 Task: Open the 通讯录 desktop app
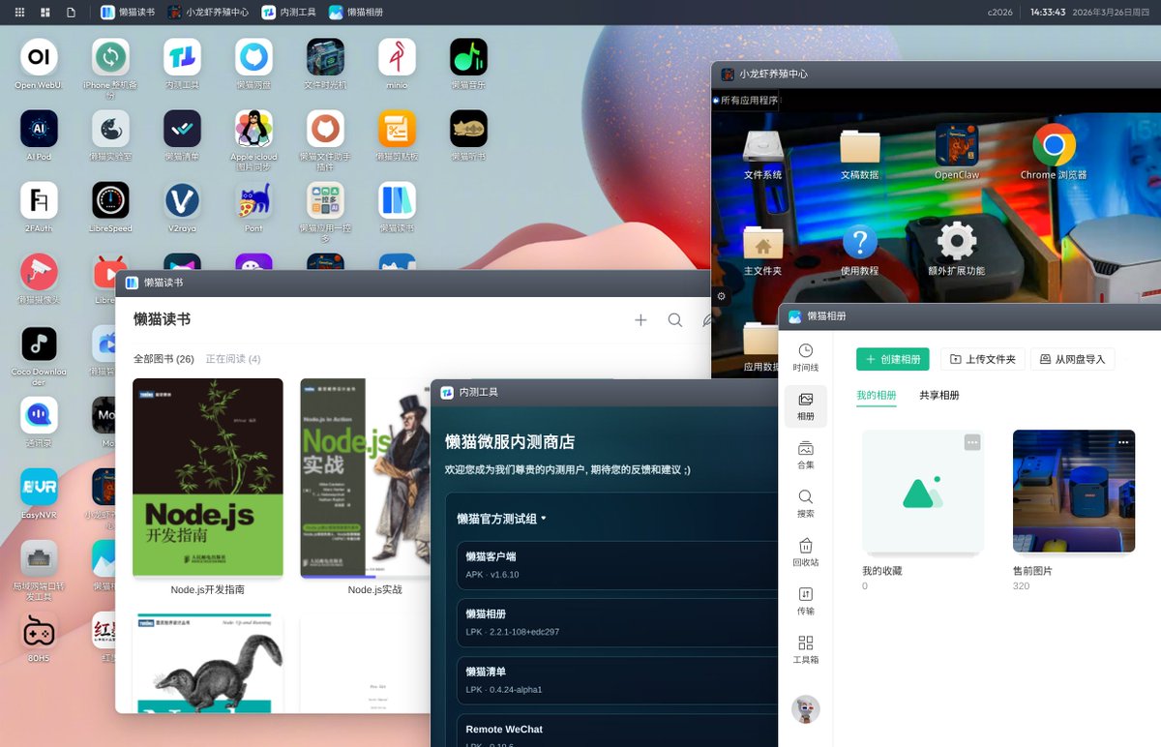(x=39, y=415)
